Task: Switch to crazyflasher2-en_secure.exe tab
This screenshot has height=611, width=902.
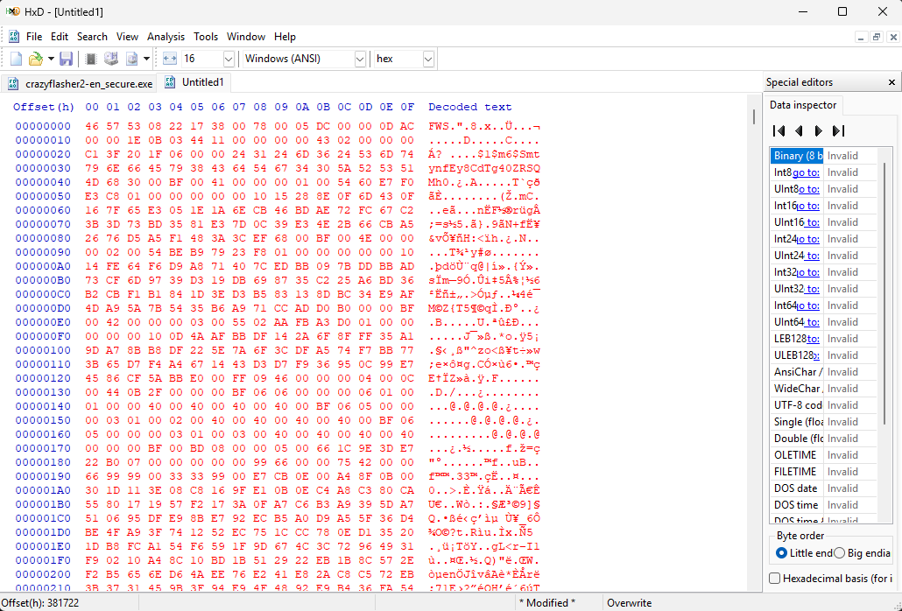Action: pyautogui.click(x=81, y=84)
